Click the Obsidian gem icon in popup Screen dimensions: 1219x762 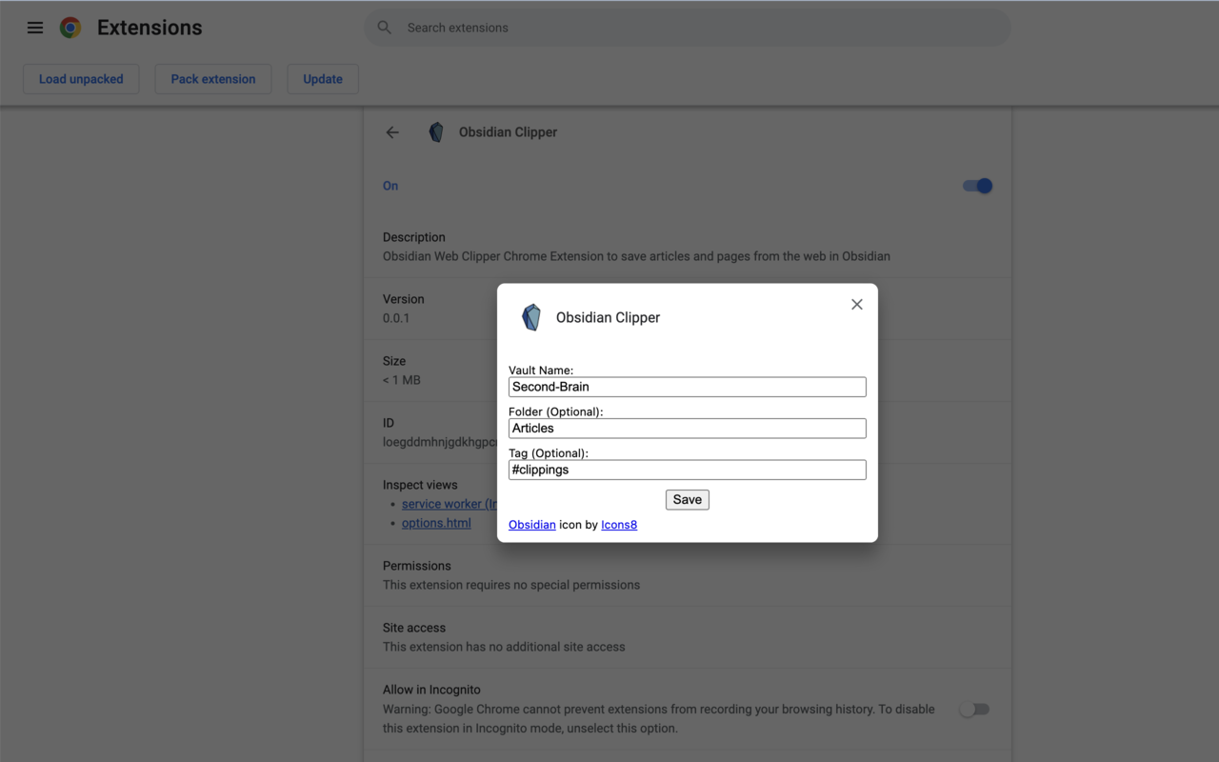[x=531, y=317]
